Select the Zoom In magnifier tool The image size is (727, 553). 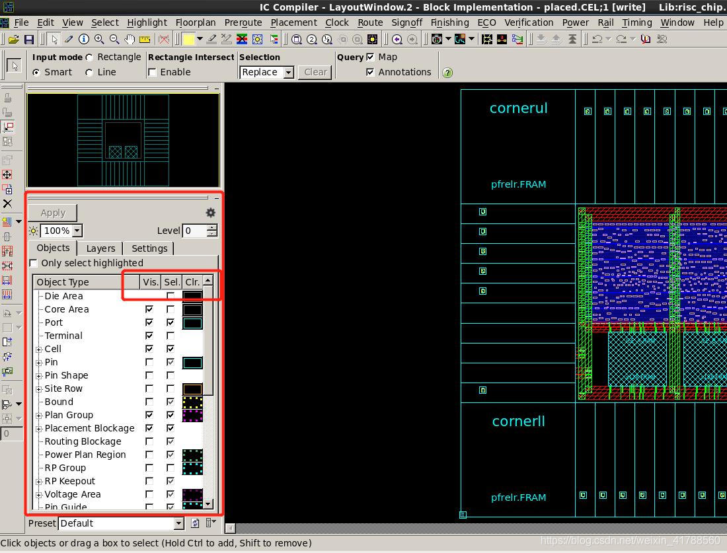(x=99, y=40)
